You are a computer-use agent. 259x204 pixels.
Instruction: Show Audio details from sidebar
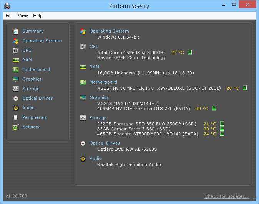(x=28, y=108)
